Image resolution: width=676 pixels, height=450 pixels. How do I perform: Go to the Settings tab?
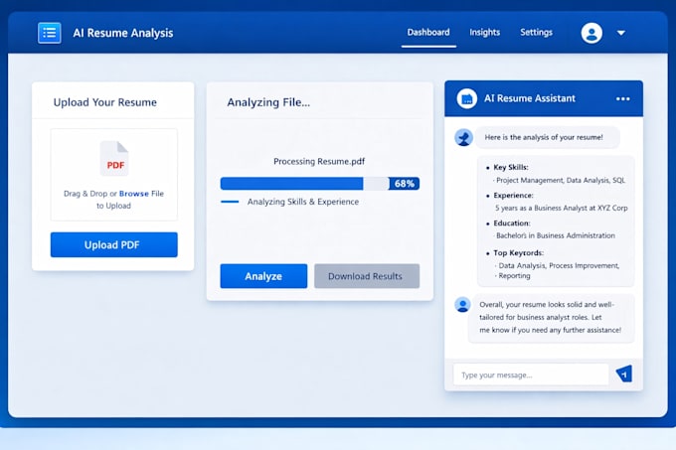(536, 33)
